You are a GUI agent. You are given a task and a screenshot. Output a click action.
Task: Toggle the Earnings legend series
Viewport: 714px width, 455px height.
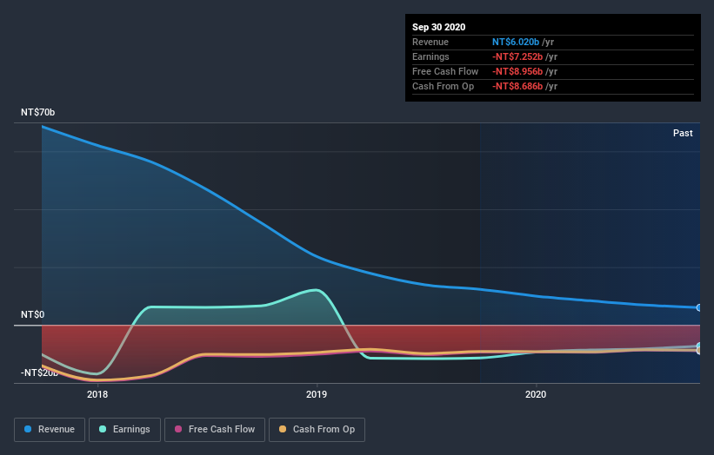(x=124, y=430)
